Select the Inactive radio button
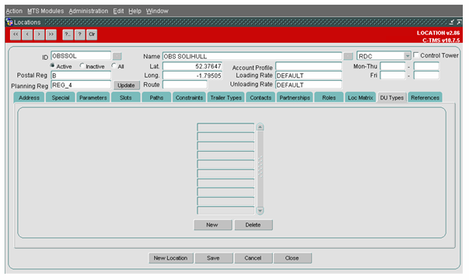The height and width of the screenshot is (280, 469). [x=82, y=65]
